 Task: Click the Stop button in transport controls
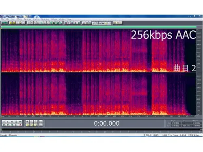click(x=4, y=122)
